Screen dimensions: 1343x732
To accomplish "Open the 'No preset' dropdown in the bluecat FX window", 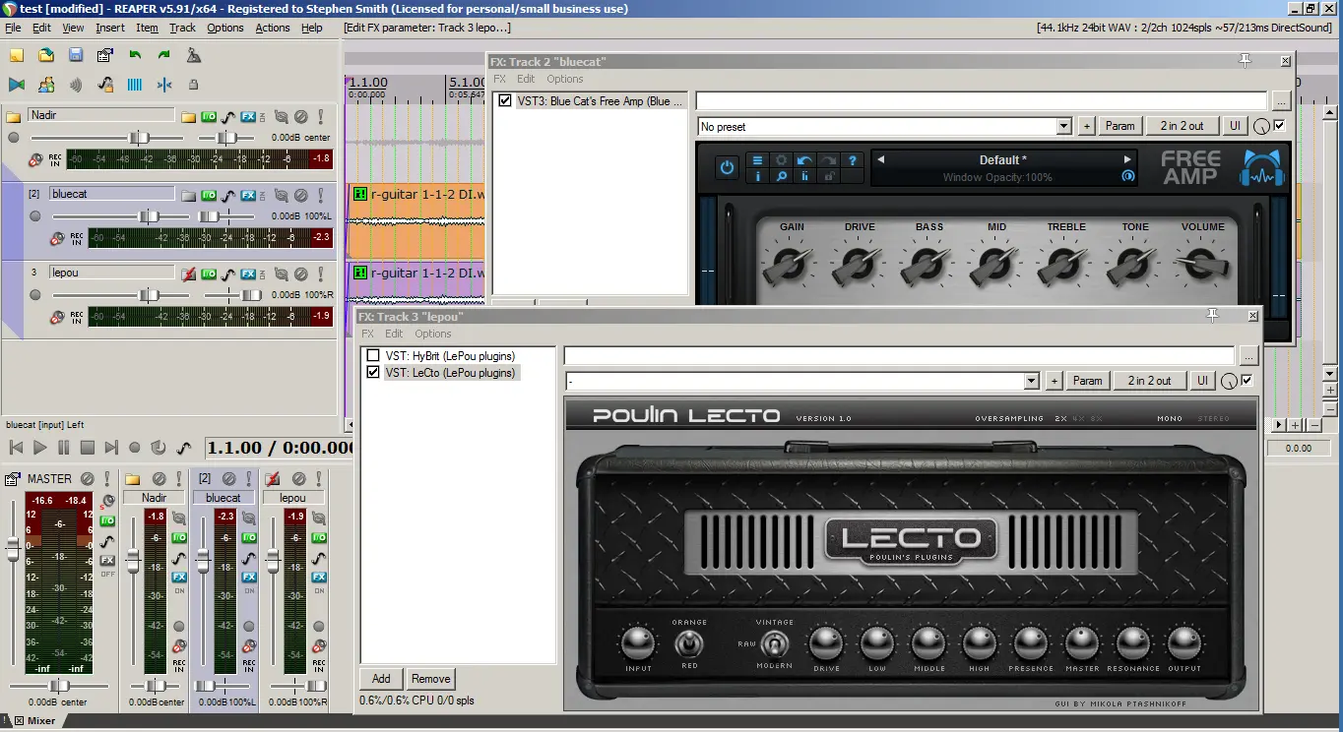I will click(1063, 126).
